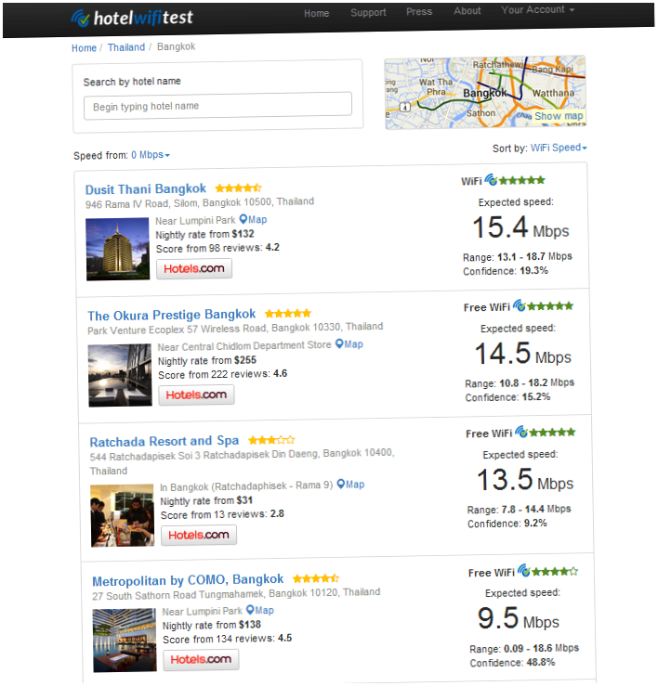Open the Speed from 0 Mbps dropdown
The height and width of the screenshot is (686, 658).
pos(151,155)
